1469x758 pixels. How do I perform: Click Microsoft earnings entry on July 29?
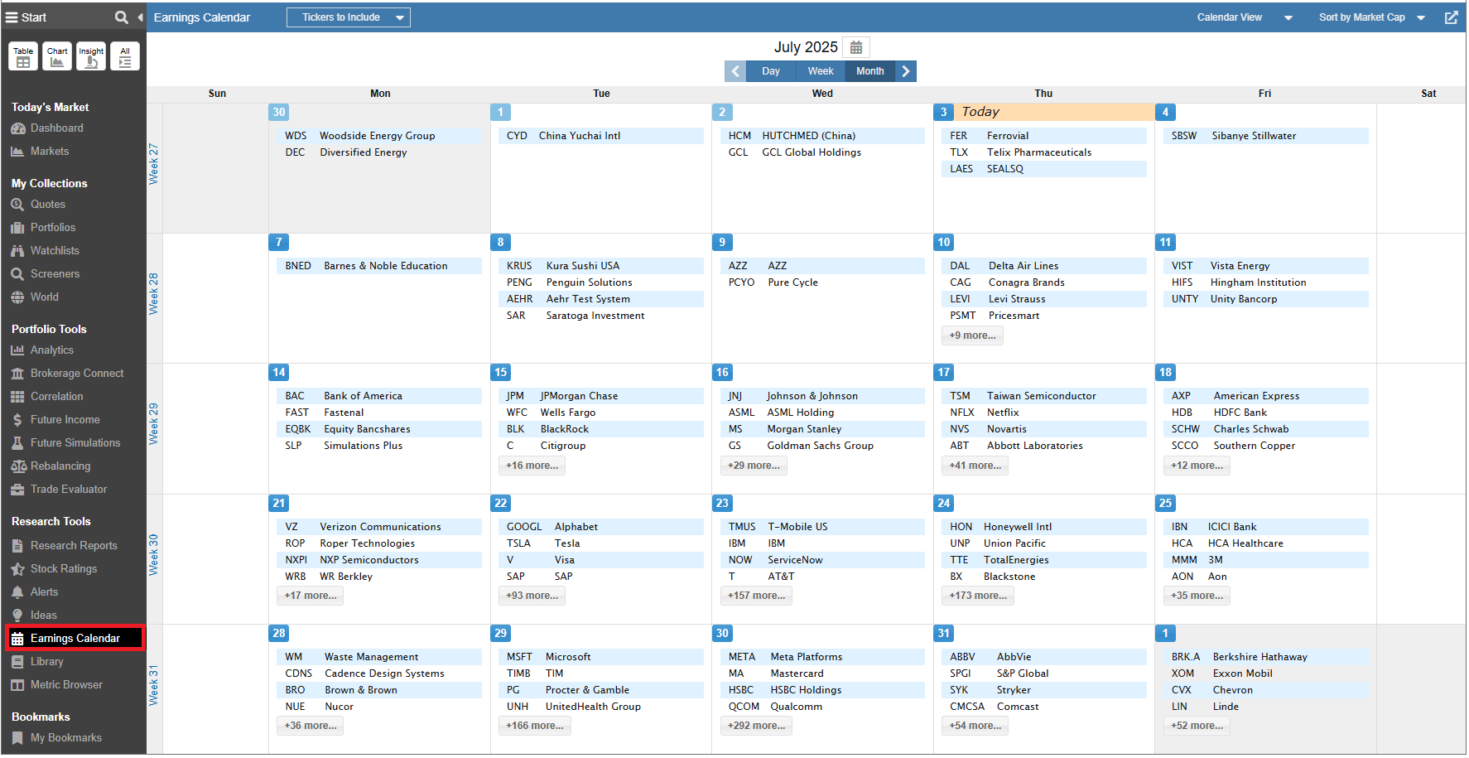click(568, 657)
